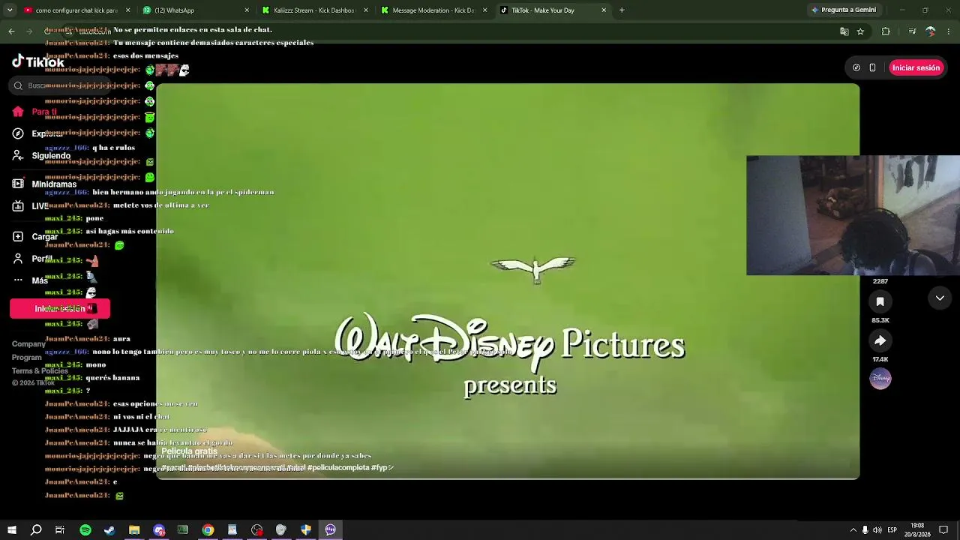960x540 pixels.
Task: Switch to the Kalizzz Stream Kick Dashboard tab
Action: [313, 10]
